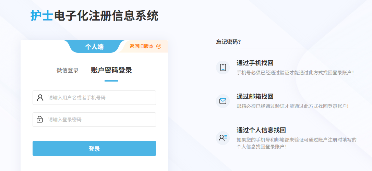372x171 pixels.
Task: Focus the username or phone number field
Action: pyautogui.click(x=99, y=98)
